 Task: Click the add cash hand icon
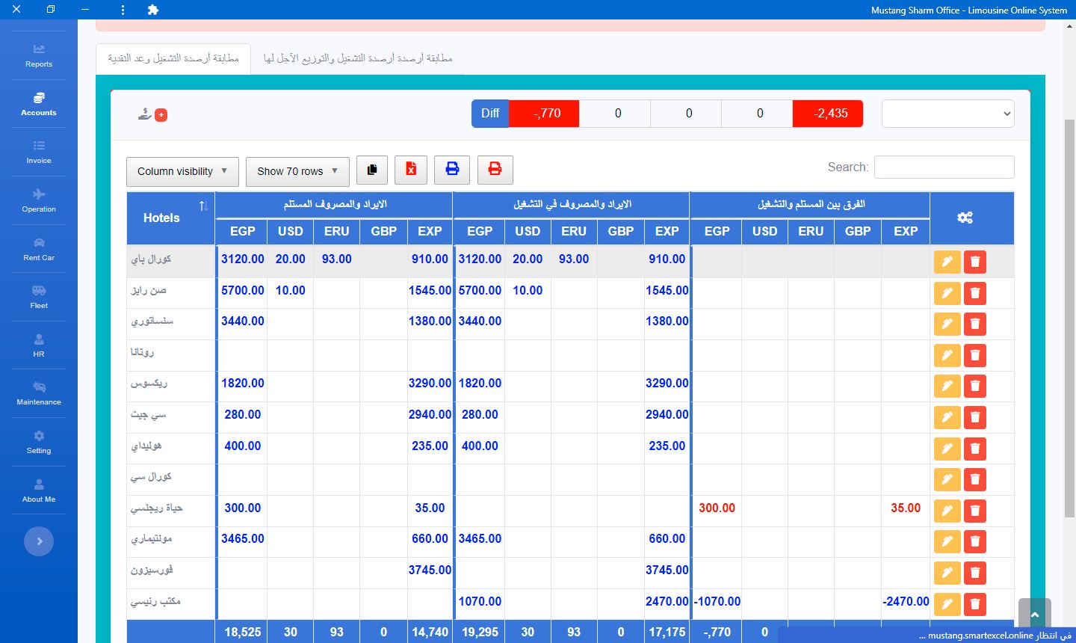click(x=152, y=114)
